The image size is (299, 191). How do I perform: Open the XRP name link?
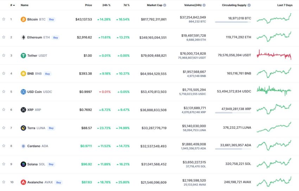(x=30, y=110)
